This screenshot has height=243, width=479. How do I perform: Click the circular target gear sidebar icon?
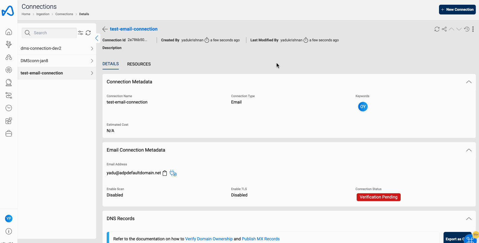click(9, 70)
